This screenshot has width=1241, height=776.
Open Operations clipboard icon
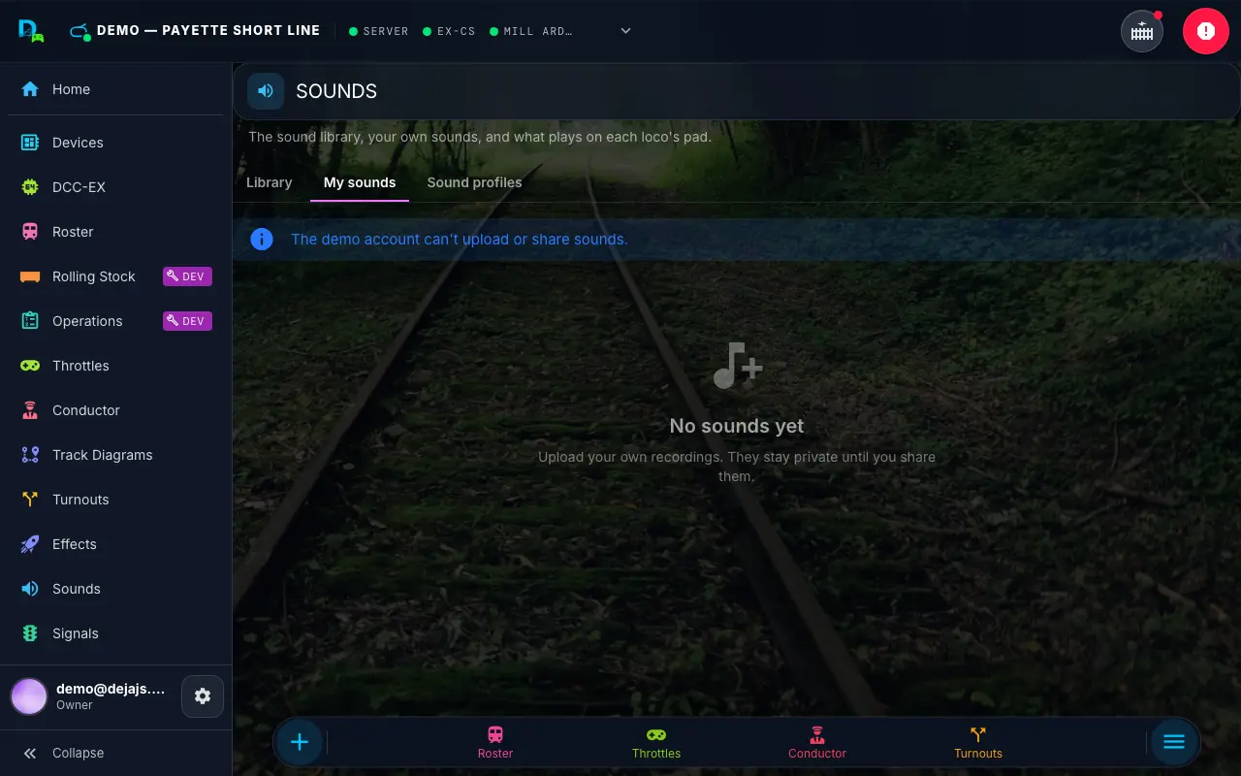30,321
